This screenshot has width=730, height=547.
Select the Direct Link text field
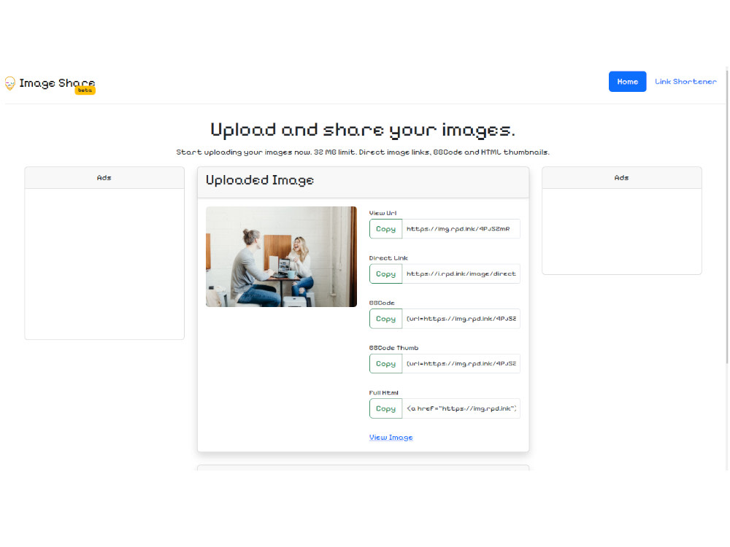click(461, 274)
